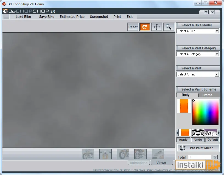The width and height of the screenshot is (224, 175).
Task: Click the icon beside Total field
Action: [215, 157]
